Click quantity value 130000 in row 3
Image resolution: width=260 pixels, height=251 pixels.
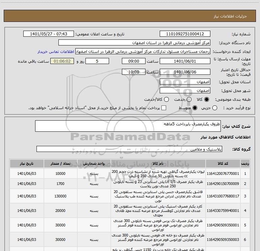click(60, 196)
